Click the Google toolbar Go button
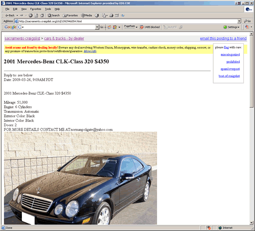255x231 pixels. point(102,27)
